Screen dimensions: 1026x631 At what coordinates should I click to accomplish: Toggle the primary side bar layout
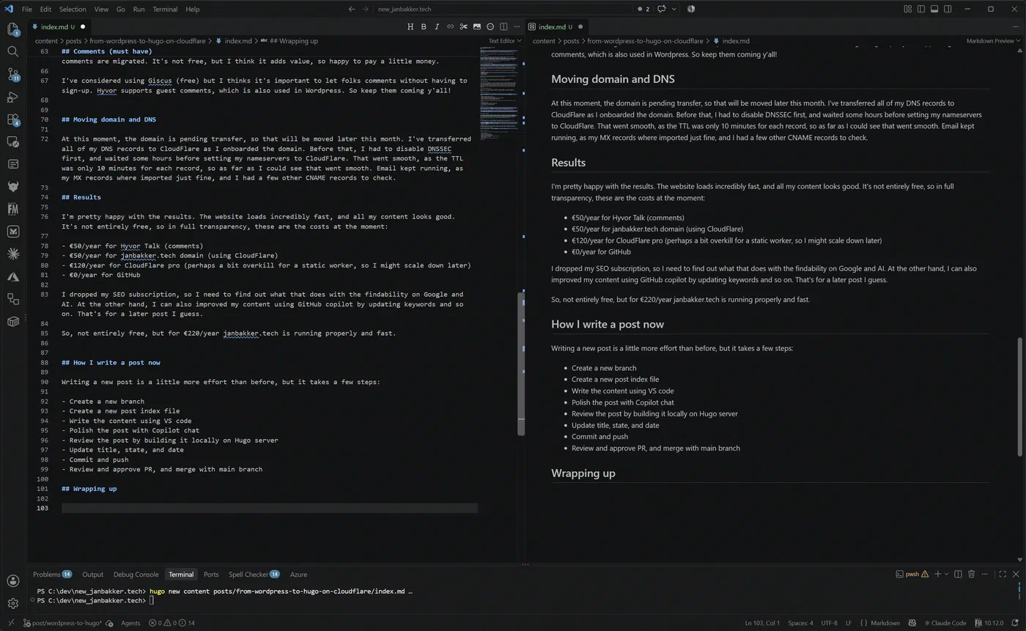tap(921, 9)
